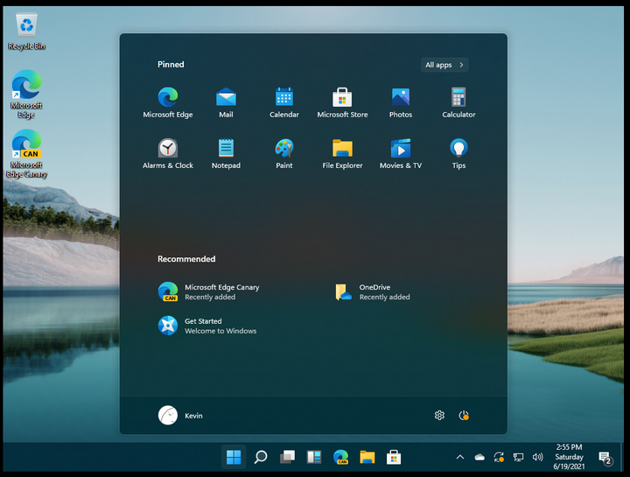Click the OneDrive cloud tray icon
Viewport: 630px width, 477px height.
pos(479,457)
